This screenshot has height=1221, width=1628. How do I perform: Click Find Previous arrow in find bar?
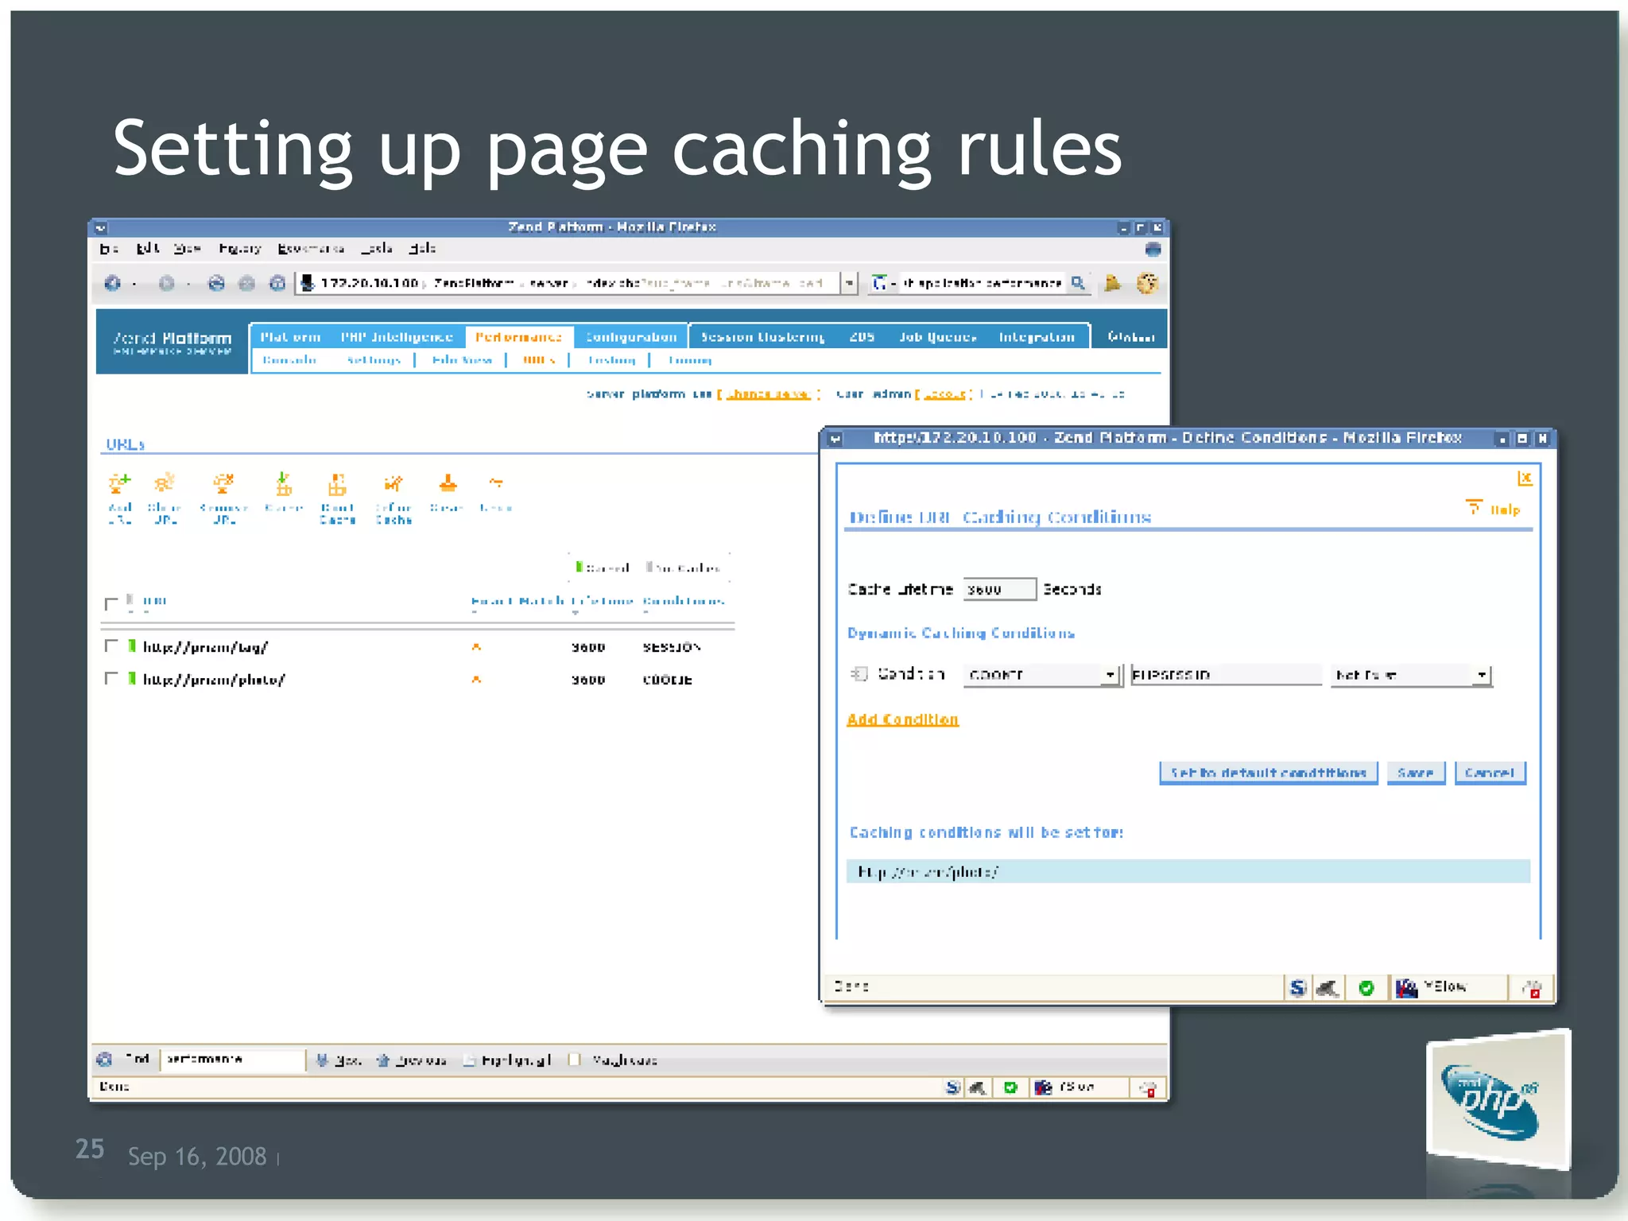382,1060
